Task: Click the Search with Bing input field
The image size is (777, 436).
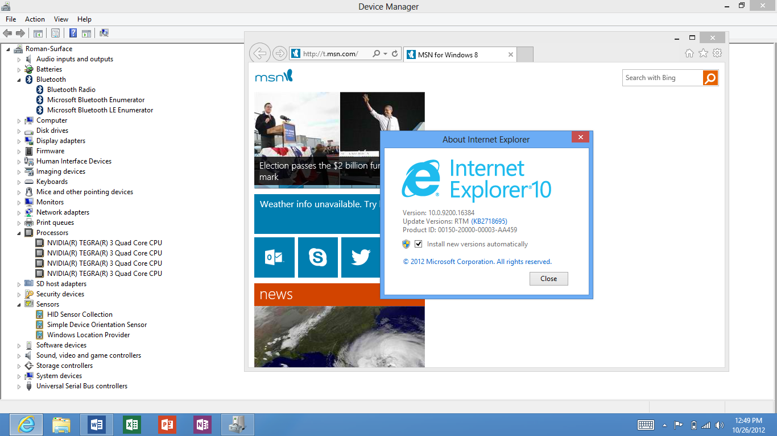Action: click(x=663, y=78)
